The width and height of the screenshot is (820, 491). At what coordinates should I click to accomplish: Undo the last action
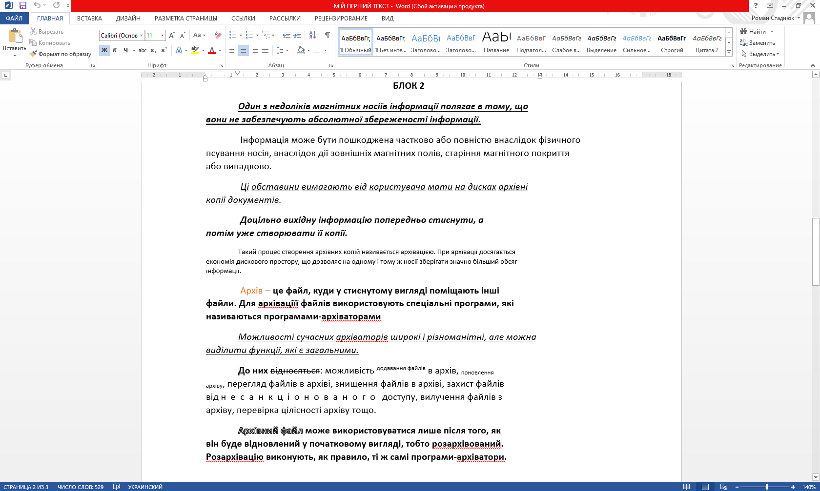pyautogui.click(x=37, y=6)
